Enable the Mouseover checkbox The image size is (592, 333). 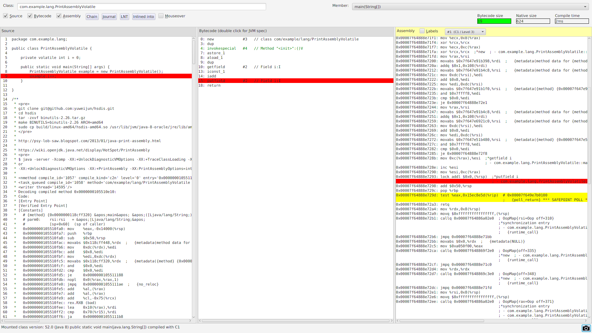161,16
